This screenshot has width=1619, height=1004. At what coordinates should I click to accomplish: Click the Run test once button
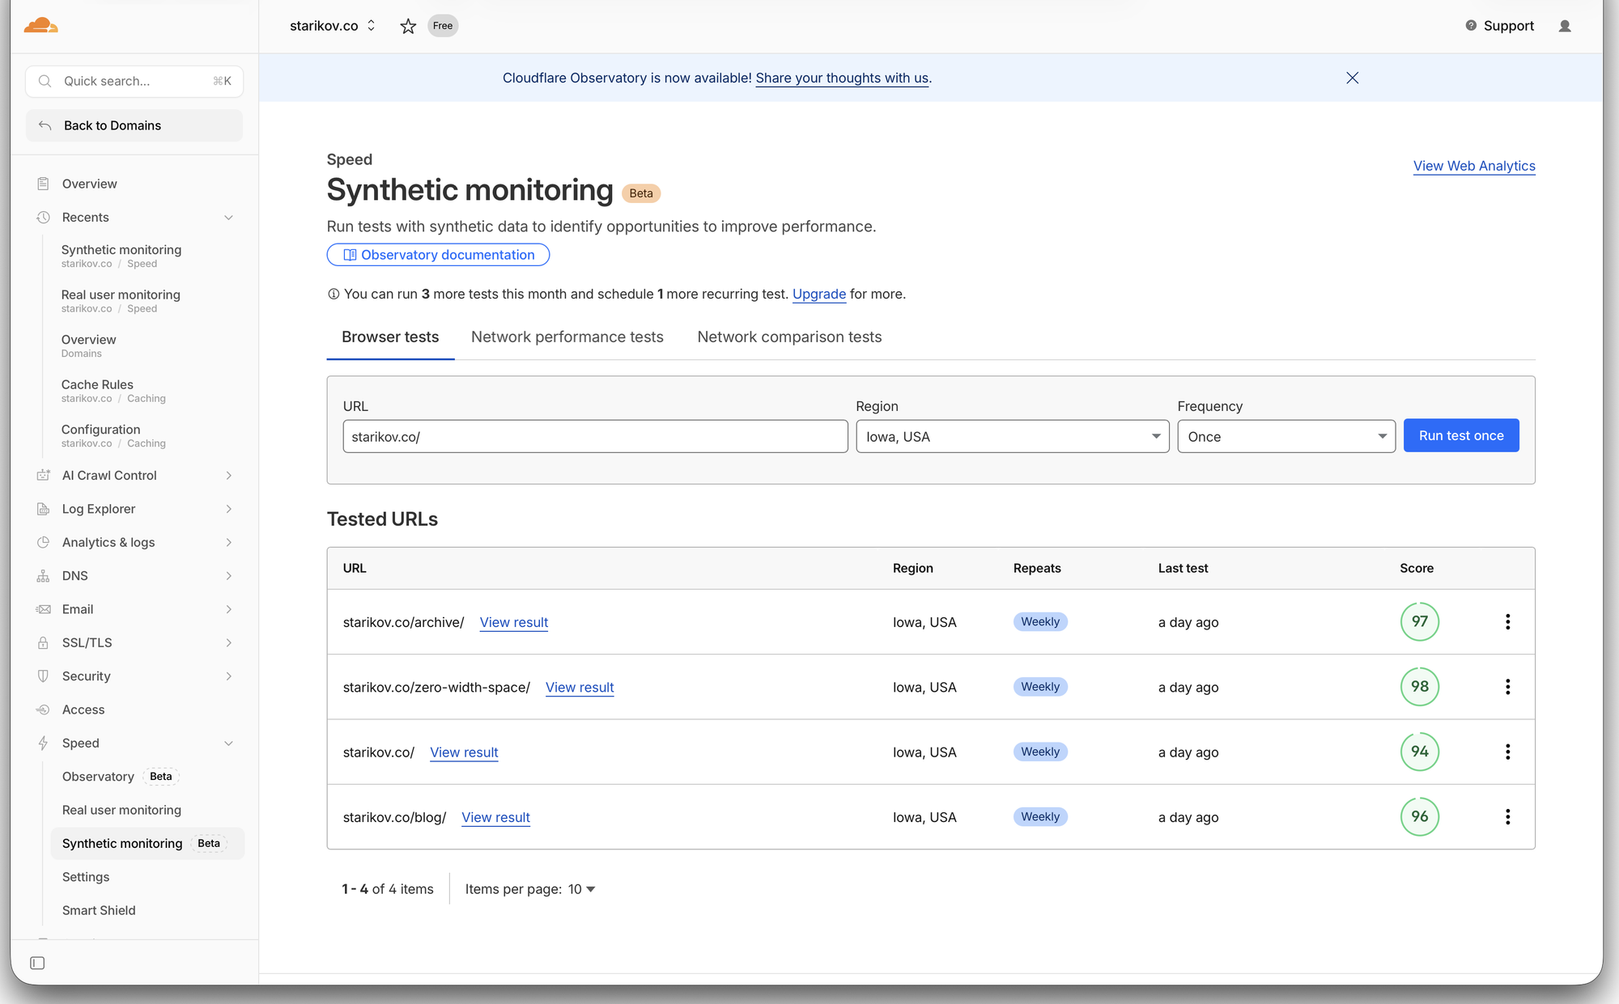pyautogui.click(x=1461, y=435)
